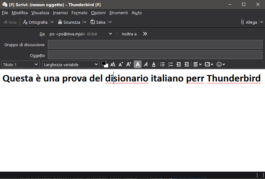The width and height of the screenshot is (265, 179).
Task: Expand the Salva dropdown arrow
Action: coord(110,22)
